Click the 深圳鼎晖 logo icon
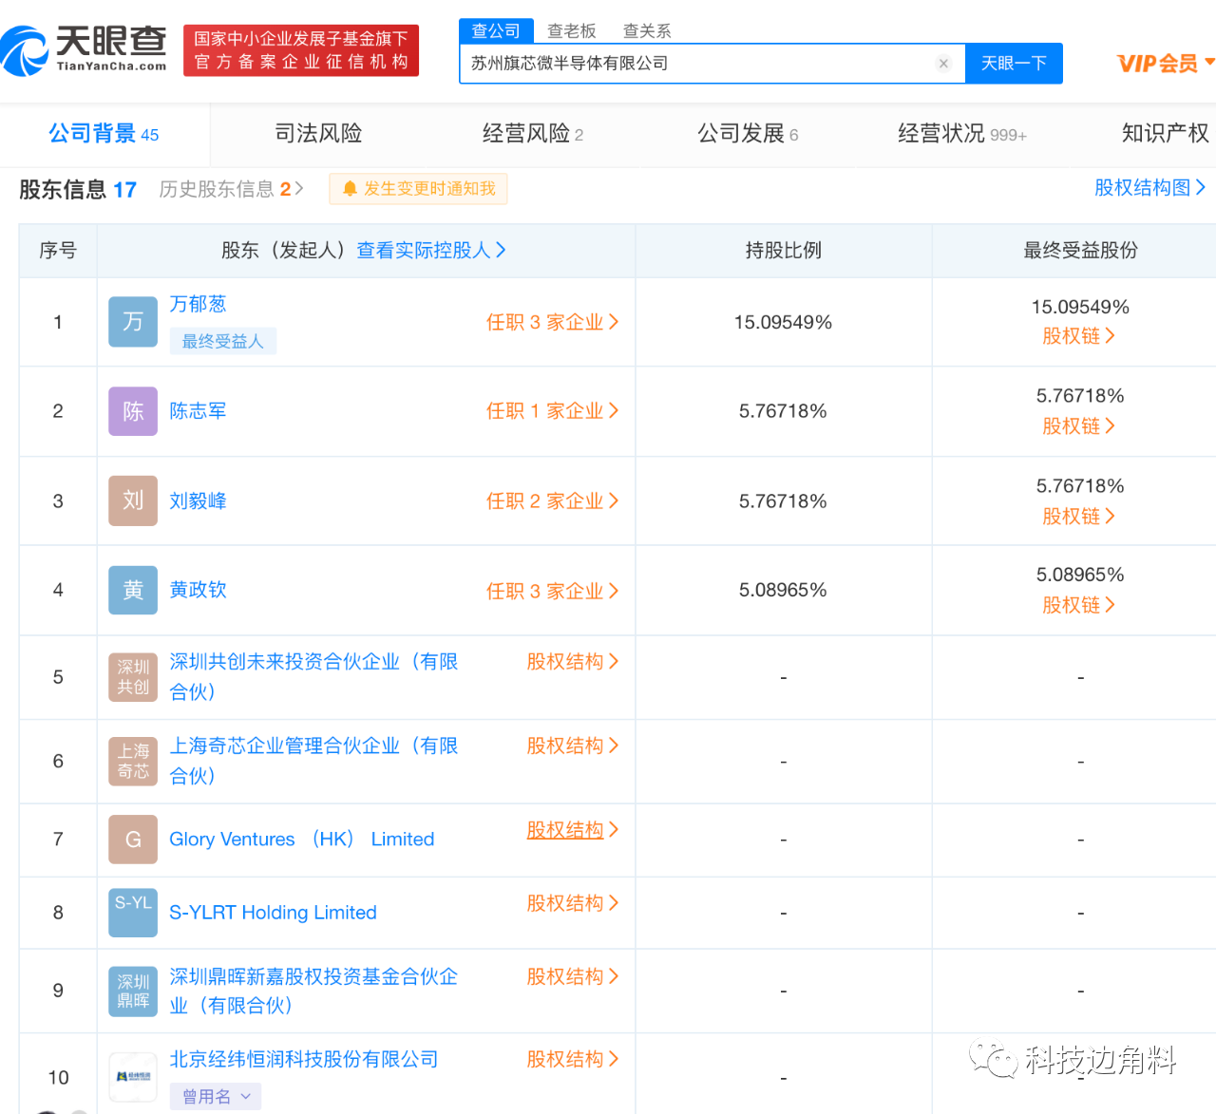 pos(133,991)
